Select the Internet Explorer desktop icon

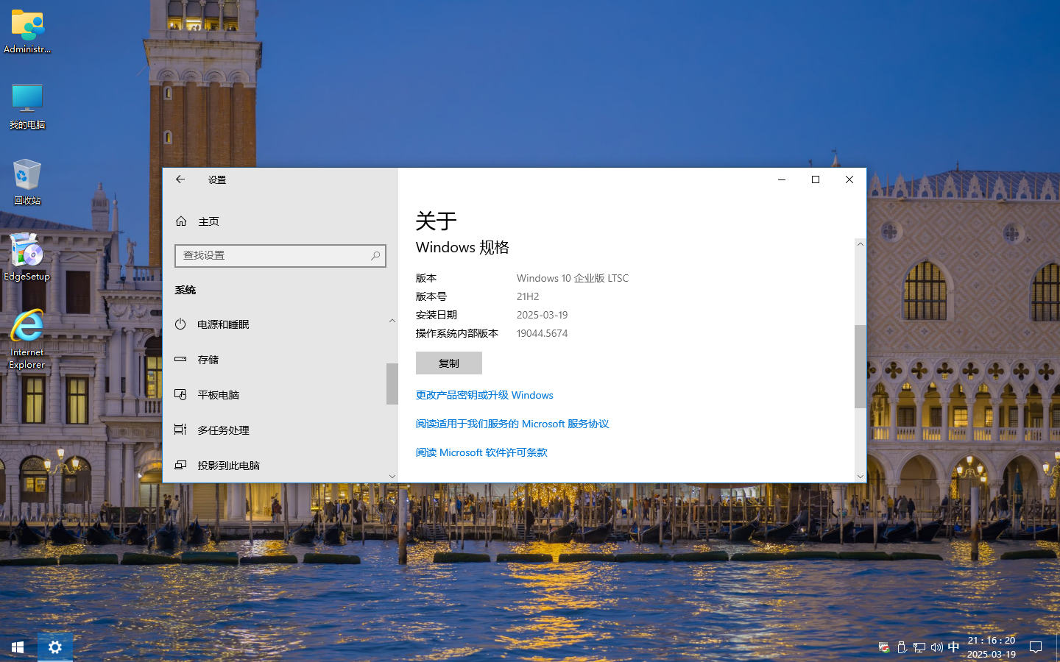click(x=27, y=339)
